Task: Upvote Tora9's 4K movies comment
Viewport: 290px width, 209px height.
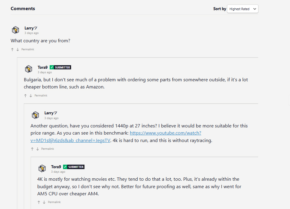Action: [39, 202]
